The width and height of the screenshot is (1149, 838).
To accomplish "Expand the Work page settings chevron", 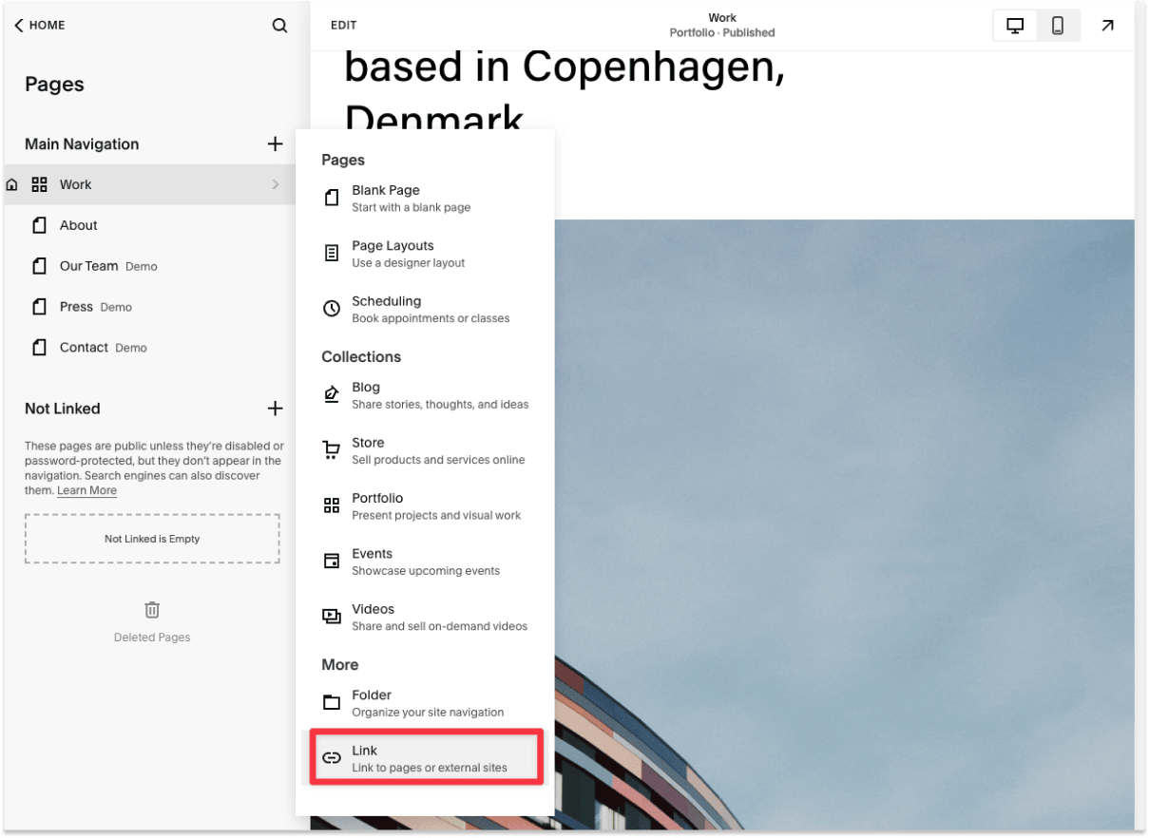I will pyautogui.click(x=277, y=184).
